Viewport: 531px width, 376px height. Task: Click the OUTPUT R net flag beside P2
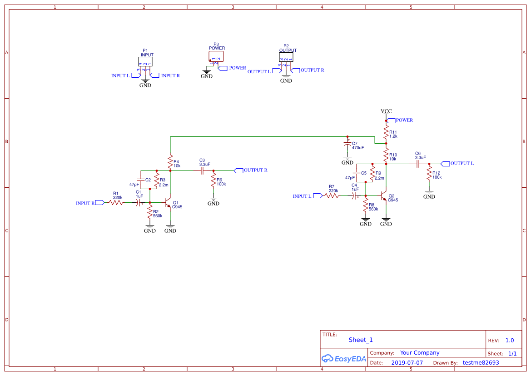click(295, 70)
